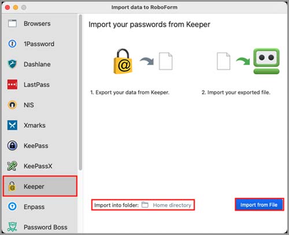Click the NIS round icon
Screen dimensions: 289x235
pos(12,105)
